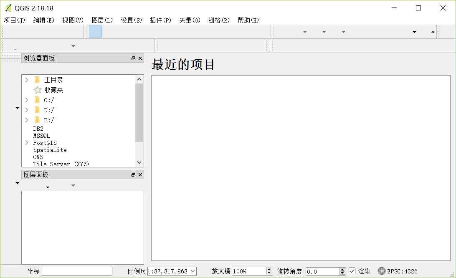Click the highlighted blue toolbar button
This screenshot has height=278, width=456.
[x=95, y=32]
